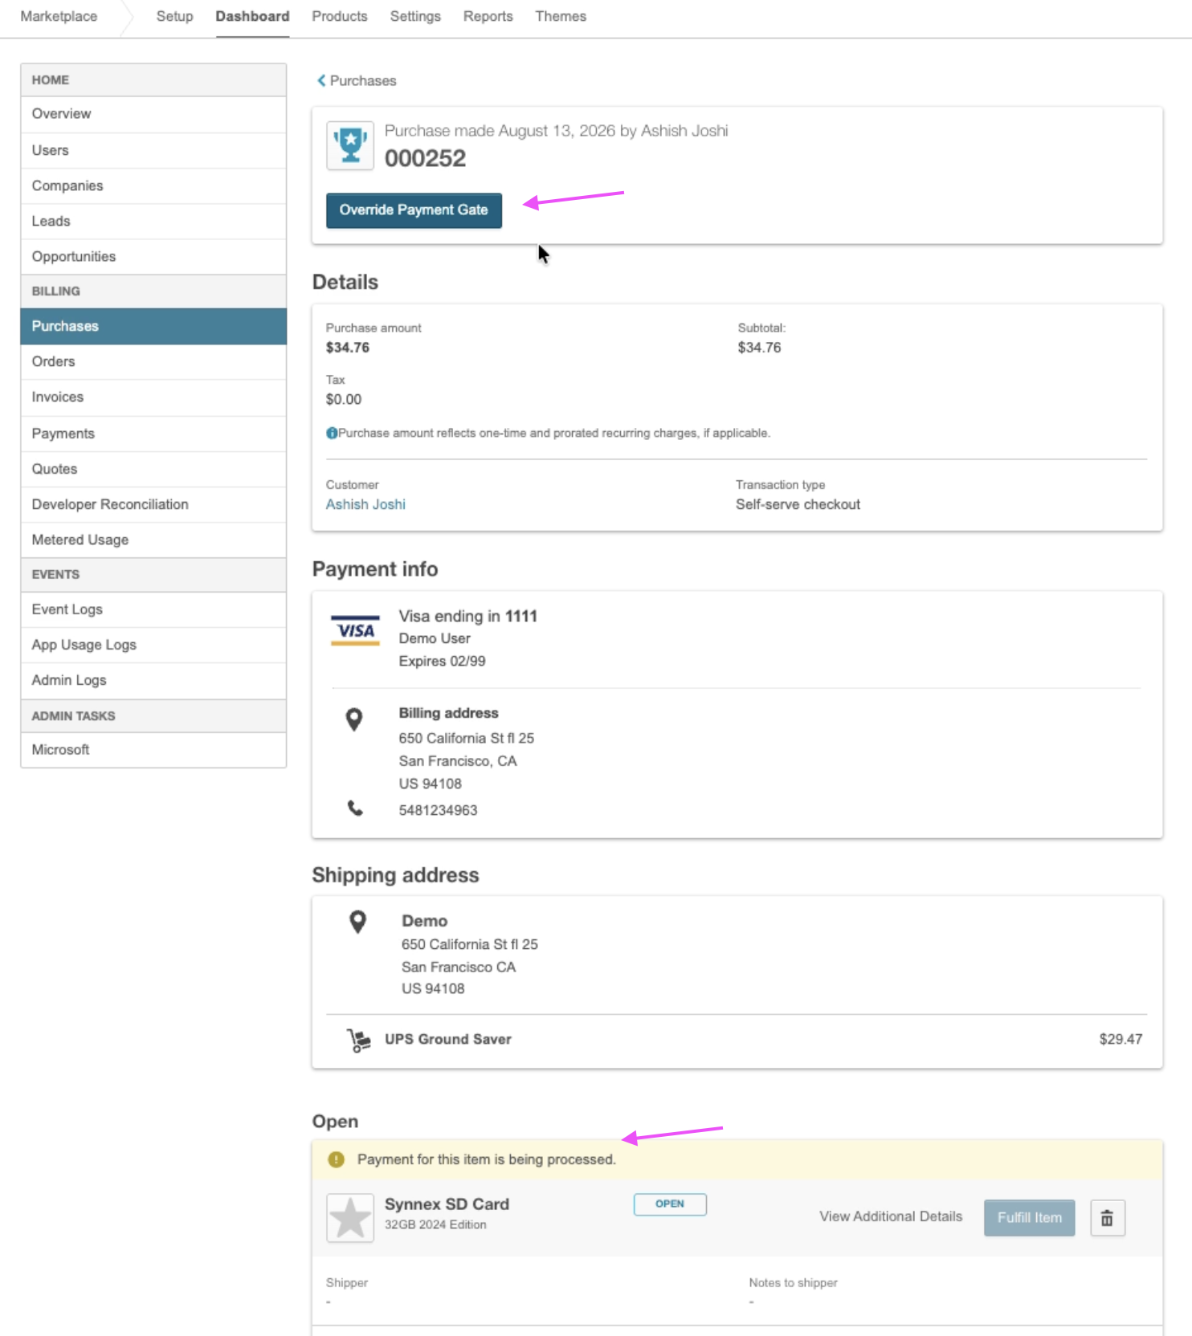The width and height of the screenshot is (1192, 1336).
Task: Click the shipping address location pin icon
Action: (358, 922)
